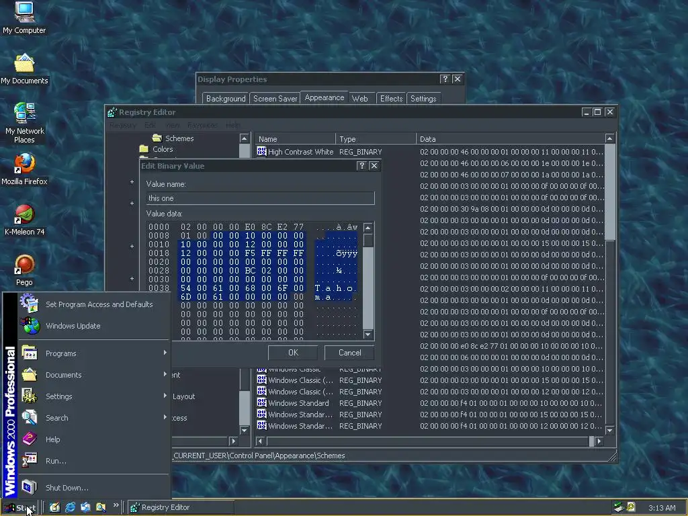Click the registry tree scroll down arrow

click(245, 431)
